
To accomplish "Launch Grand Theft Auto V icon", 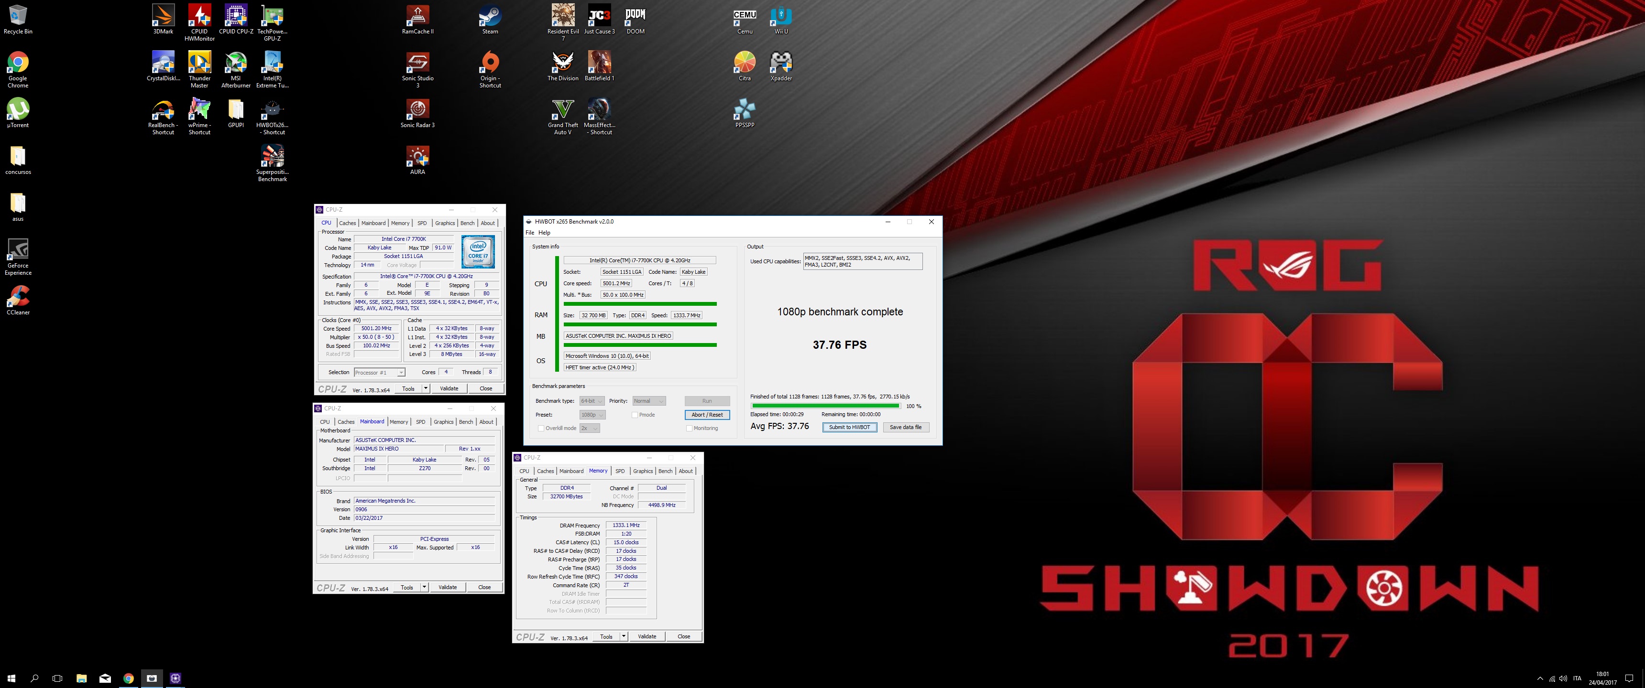I will click(x=562, y=116).
